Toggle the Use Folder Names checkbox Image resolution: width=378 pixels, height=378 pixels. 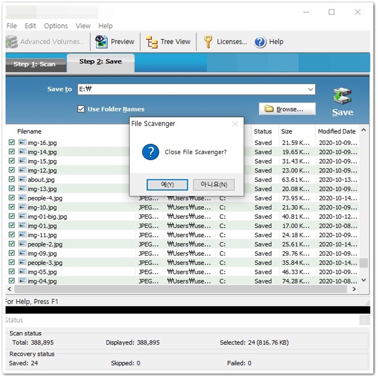click(x=81, y=109)
